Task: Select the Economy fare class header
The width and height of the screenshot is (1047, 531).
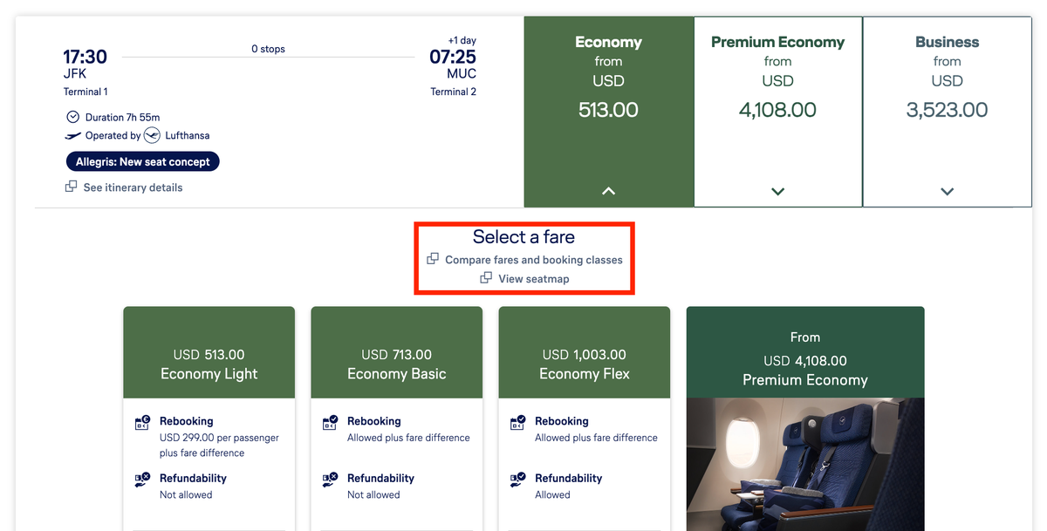Action: click(x=608, y=41)
